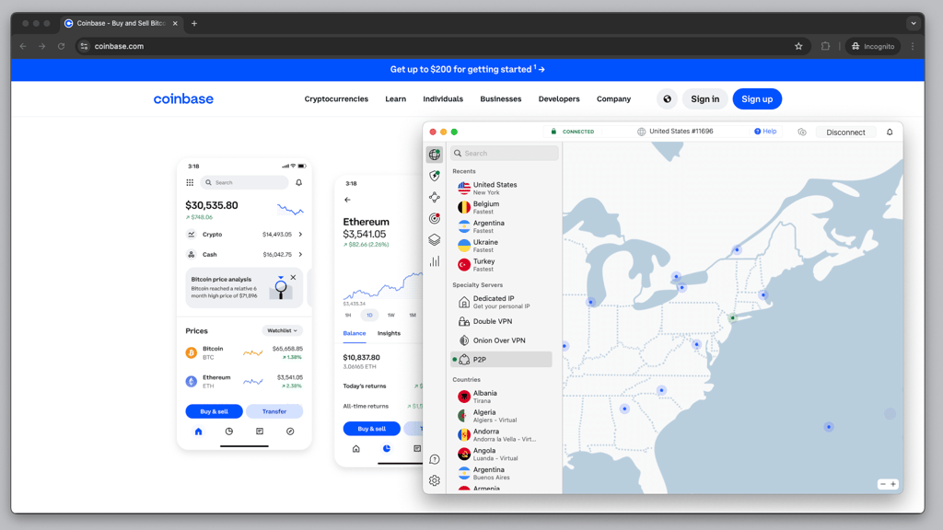Screen dimensions: 943x530
Task: Select Angola Luanda Virtual country
Action: click(x=501, y=455)
